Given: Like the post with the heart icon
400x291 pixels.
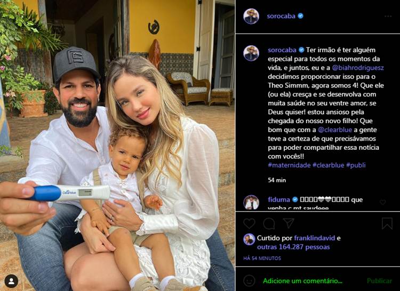Looking at the screenshot, I should coord(249,223).
